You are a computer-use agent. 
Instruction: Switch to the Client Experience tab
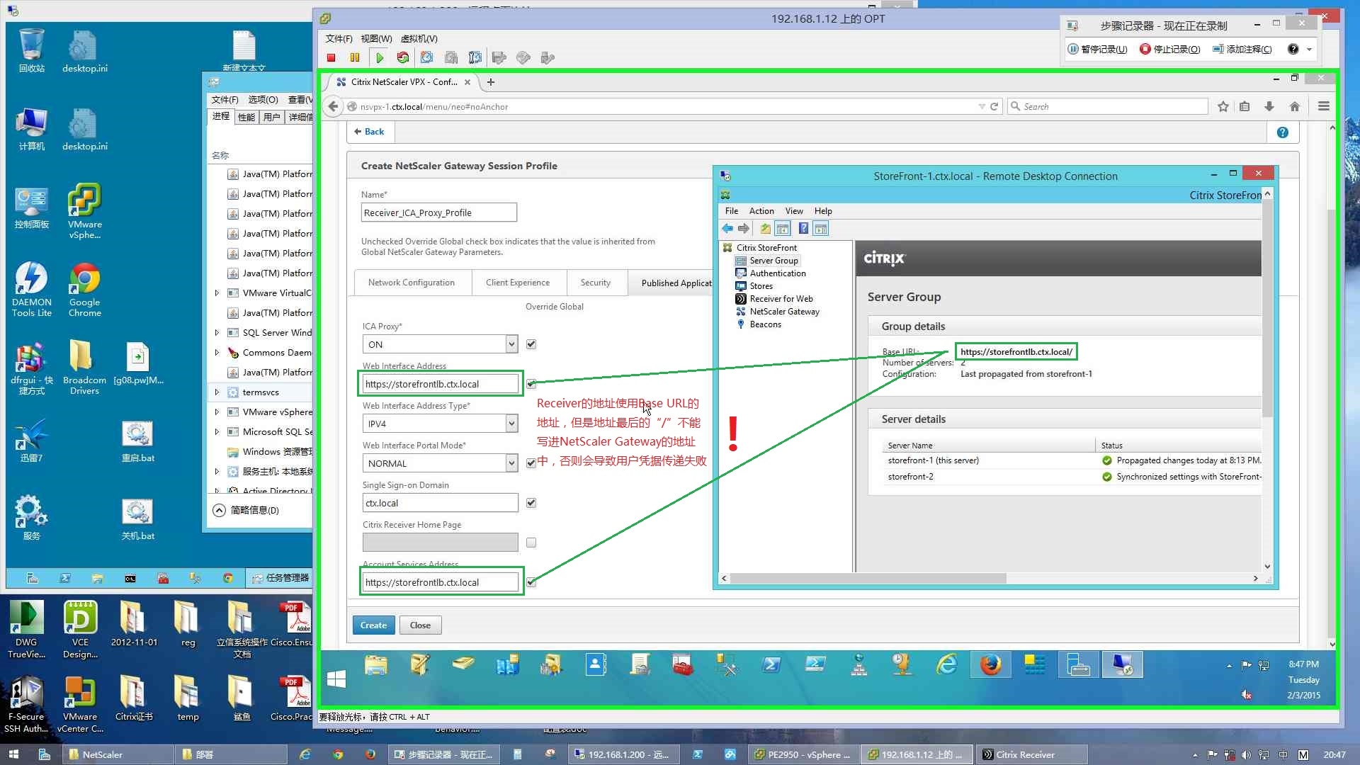518,283
